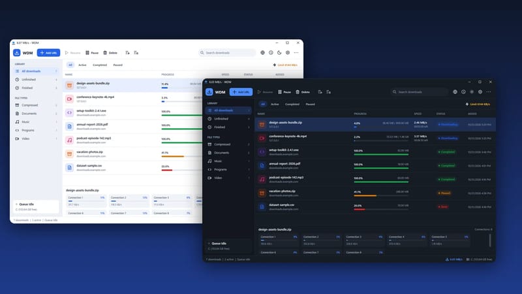This screenshot has height=294, width=522.
Task: Click the Connection 4 card in dark window
Action: point(407,240)
